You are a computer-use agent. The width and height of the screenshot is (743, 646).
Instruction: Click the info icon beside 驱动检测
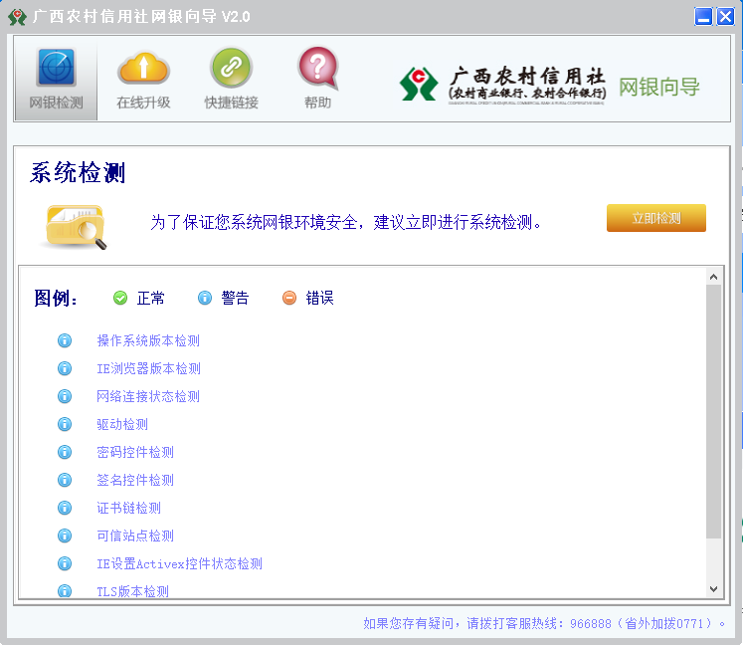coord(65,424)
